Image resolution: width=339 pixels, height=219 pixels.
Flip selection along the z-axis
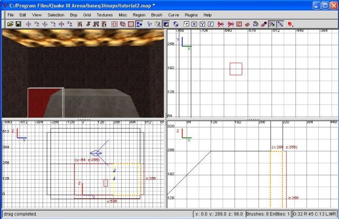[x=62, y=24]
